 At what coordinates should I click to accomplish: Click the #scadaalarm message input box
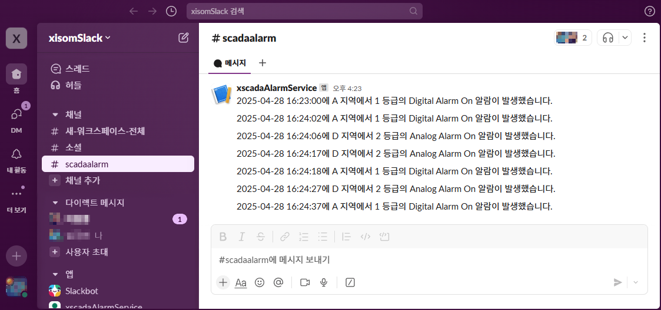point(429,260)
